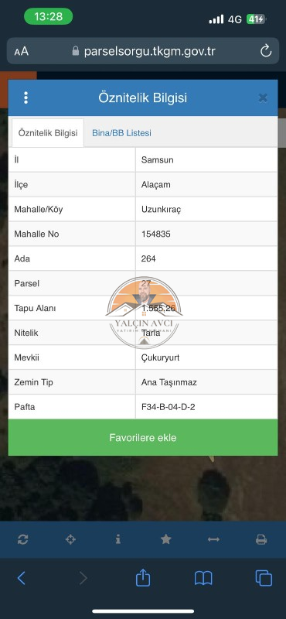
Task: Go back in Safari
Action: click(x=22, y=578)
